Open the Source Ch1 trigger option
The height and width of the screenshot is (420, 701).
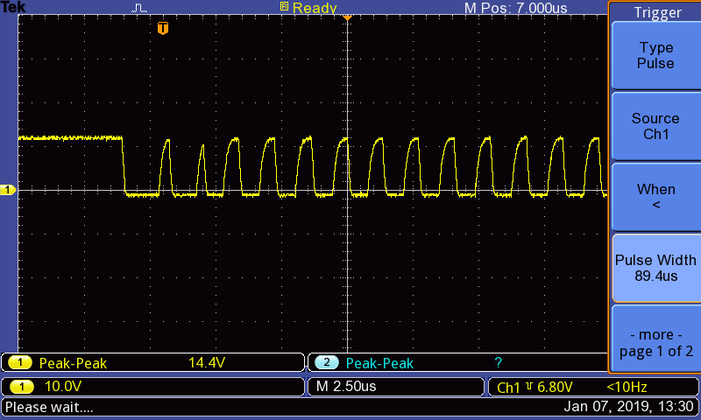(655, 126)
